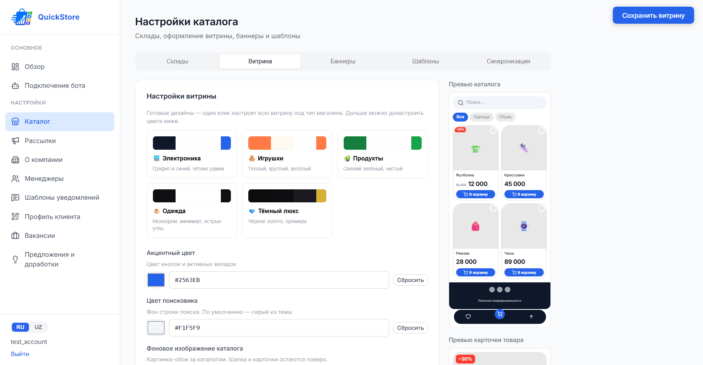Open Вакансии in the sidebar
This screenshot has width=703, height=365.
coord(60,236)
